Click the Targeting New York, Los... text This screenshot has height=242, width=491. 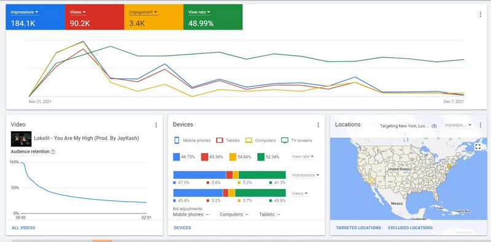pyautogui.click(x=404, y=126)
